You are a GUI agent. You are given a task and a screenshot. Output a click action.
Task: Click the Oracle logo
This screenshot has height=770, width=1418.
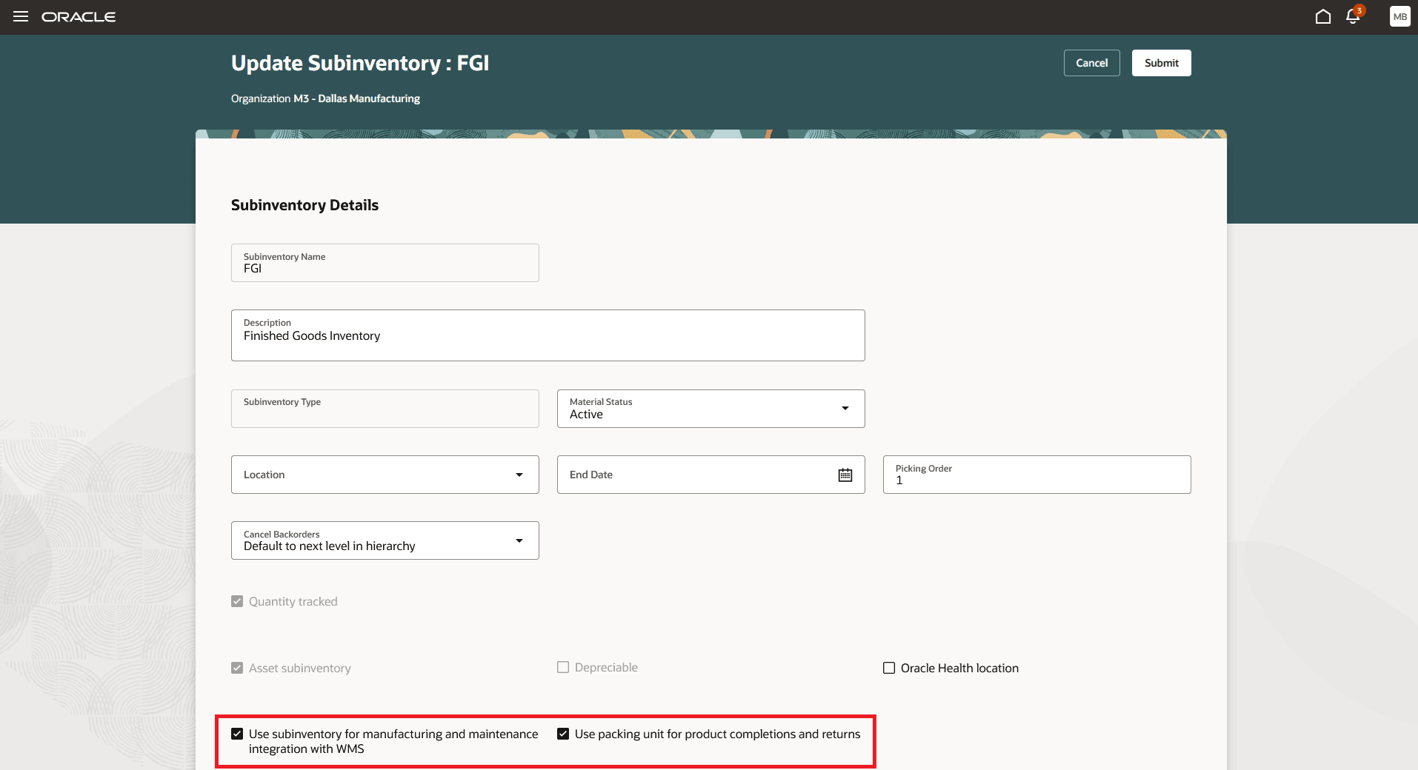pos(79,17)
